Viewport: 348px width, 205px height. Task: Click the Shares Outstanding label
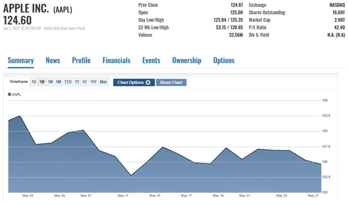pyautogui.click(x=267, y=12)
